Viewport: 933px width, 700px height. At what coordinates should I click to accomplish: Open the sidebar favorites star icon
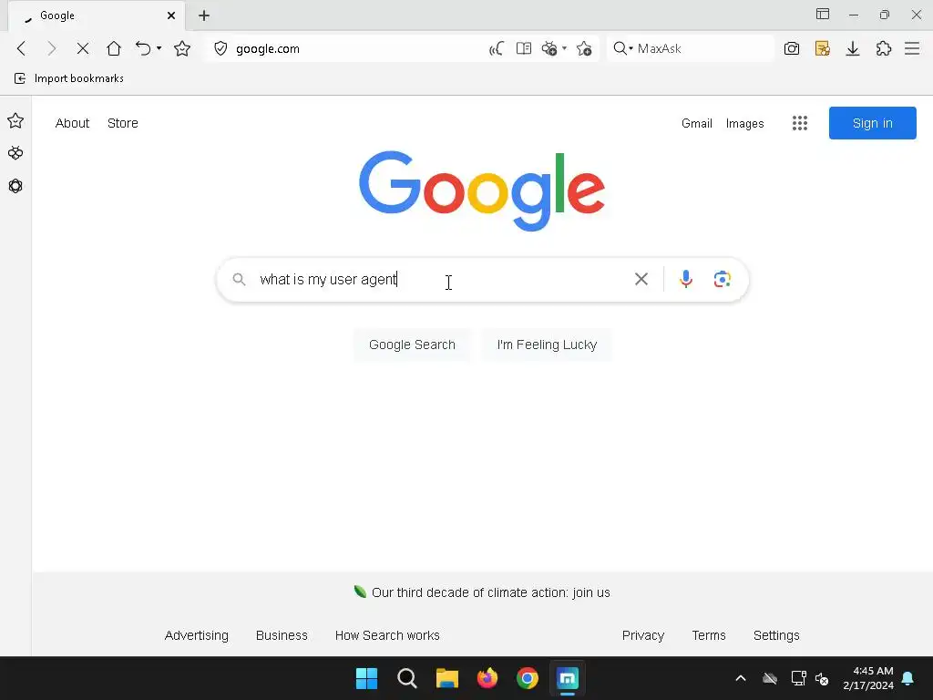[x=15, y=121]
